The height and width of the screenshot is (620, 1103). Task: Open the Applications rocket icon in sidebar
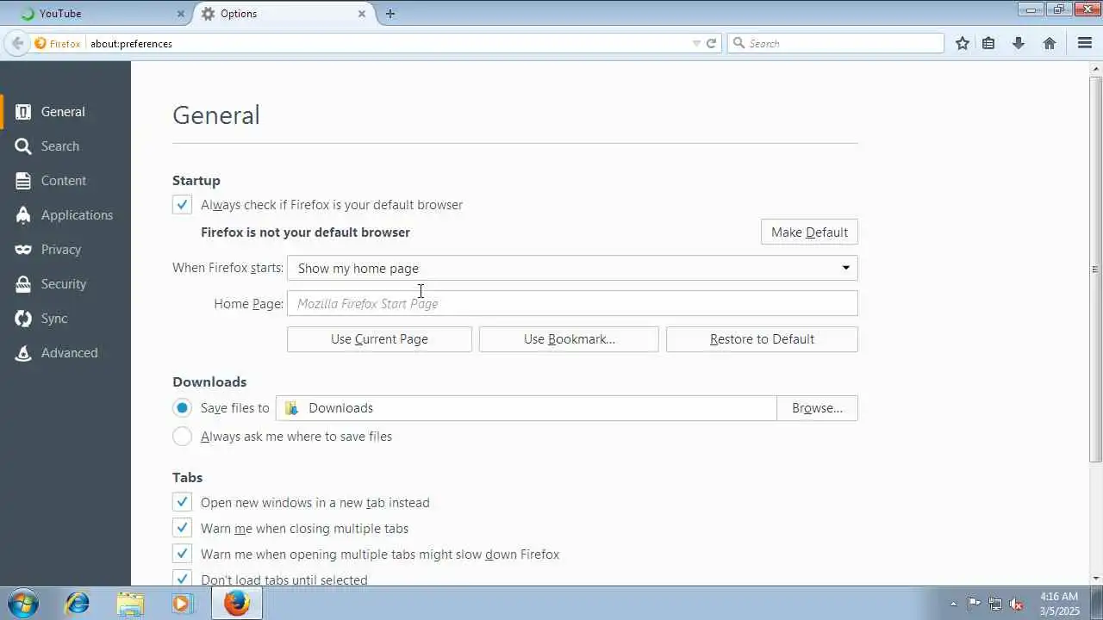[x=23, y=215]
